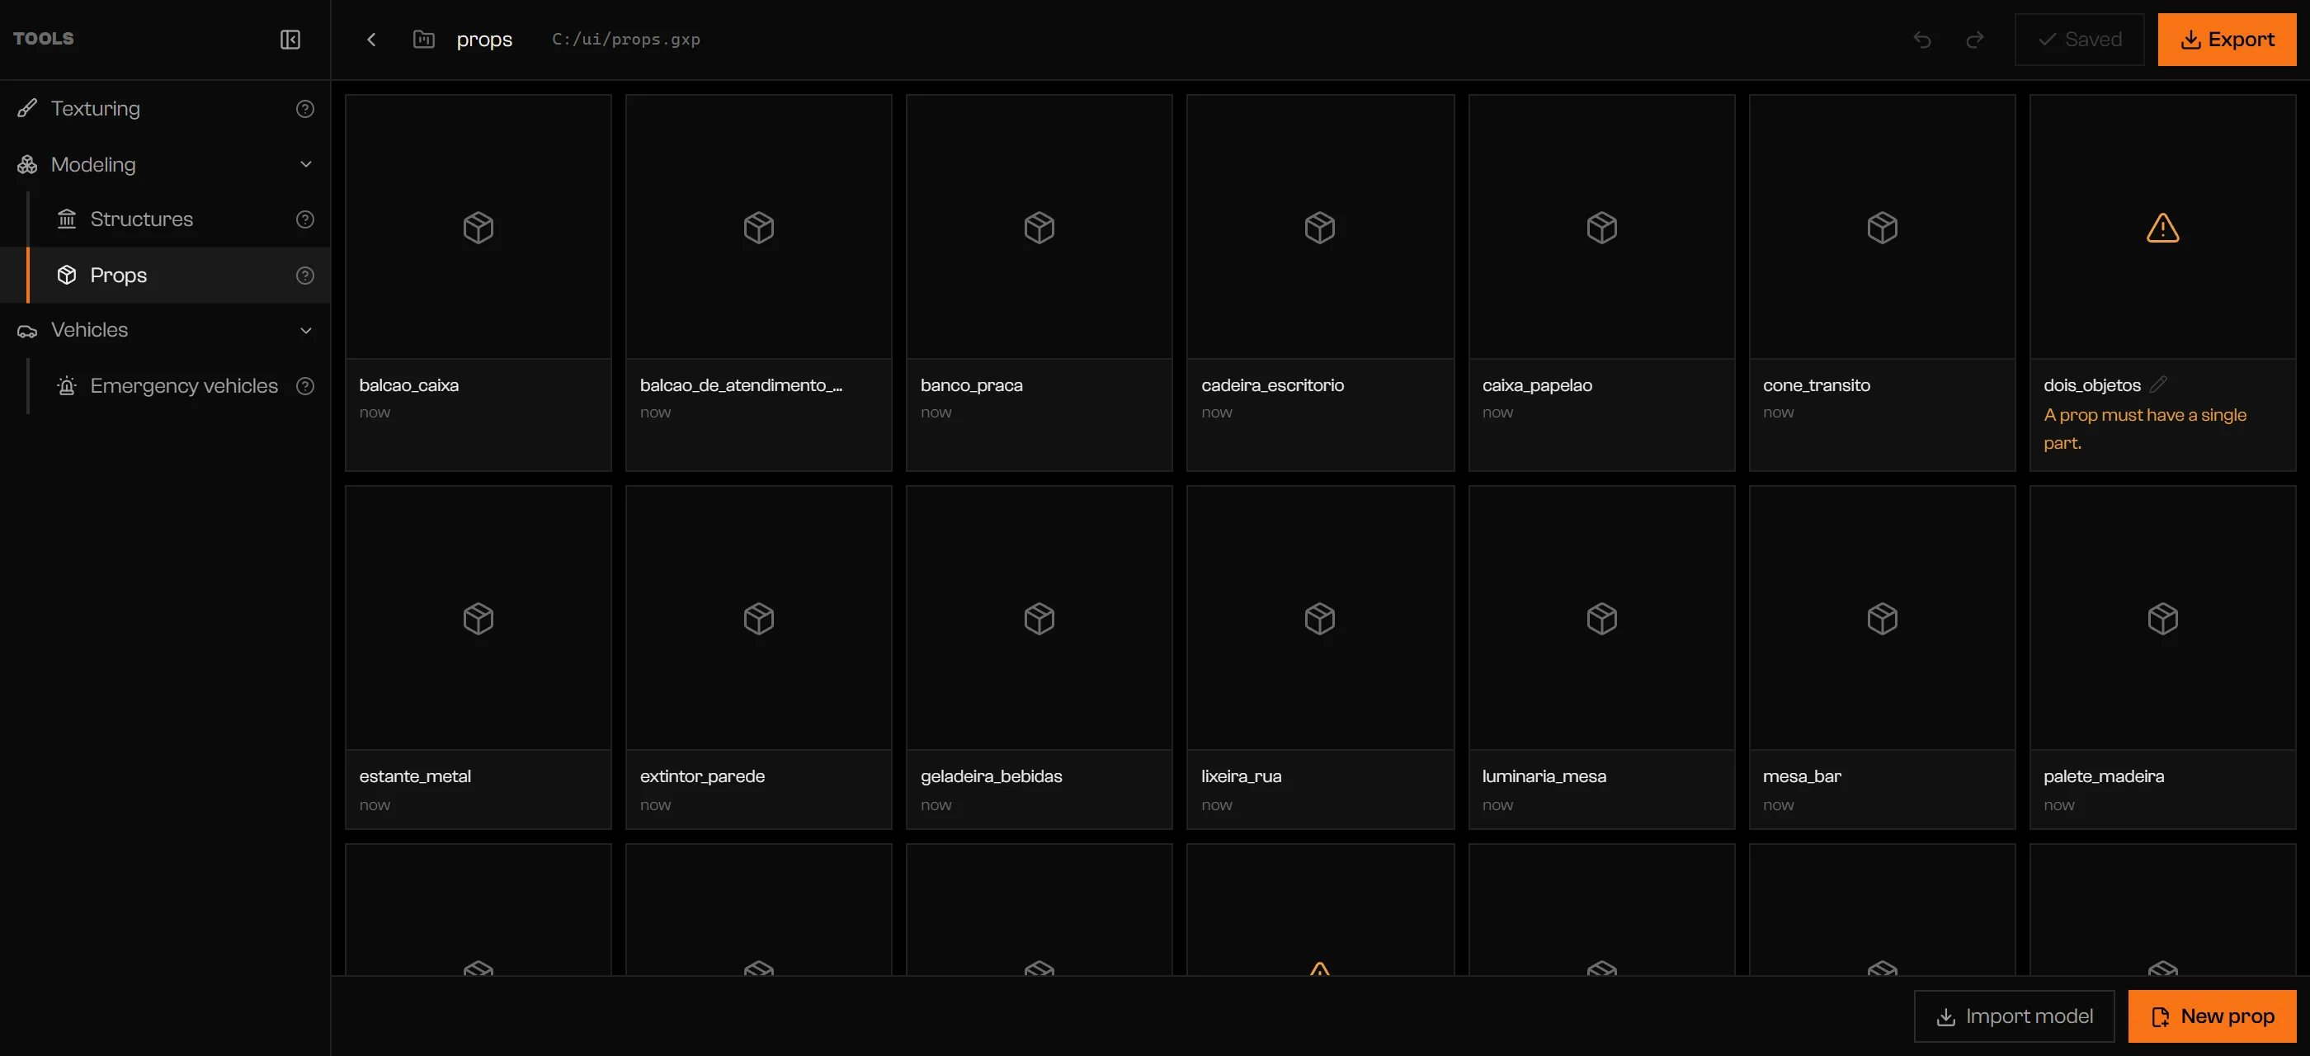Click the Vehicles car icon

click(27, 331)
